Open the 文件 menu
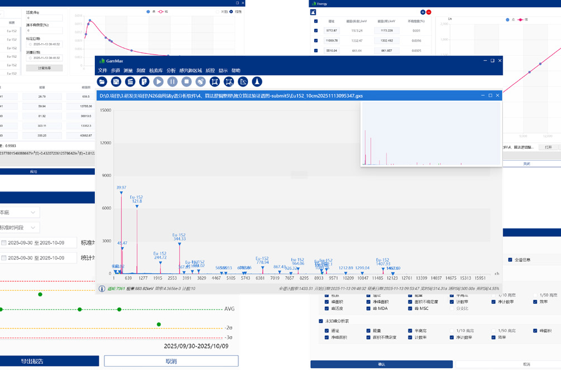The height and width of the screenshot is (370, 561). click(103, 71)
